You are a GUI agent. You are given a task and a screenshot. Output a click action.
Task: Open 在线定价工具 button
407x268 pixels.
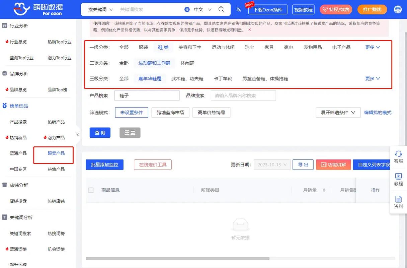click(153, 165)
